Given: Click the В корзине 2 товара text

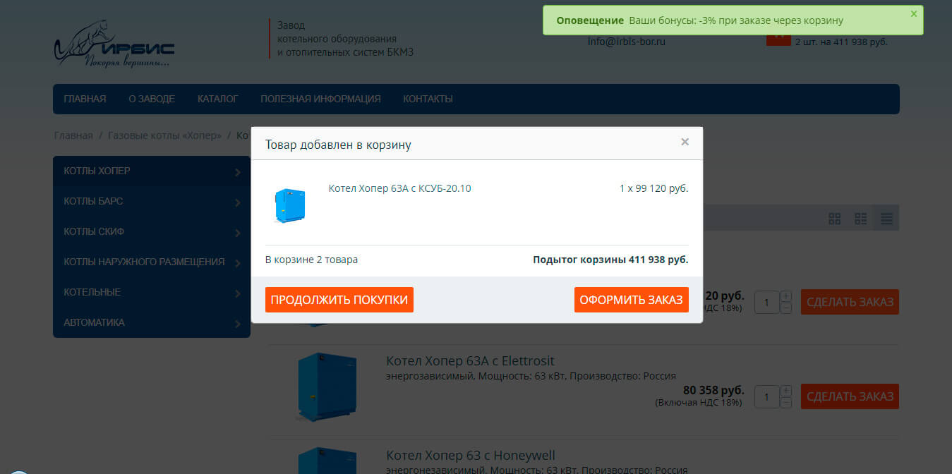Looking at the screenshot, I should pos(311,260).
